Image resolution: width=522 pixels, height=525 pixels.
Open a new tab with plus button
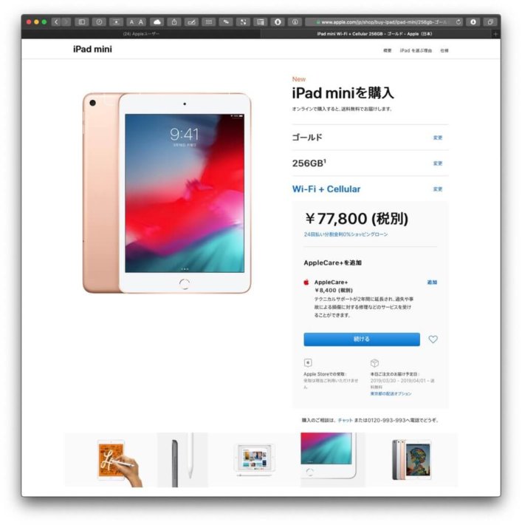(x=495, y=34)
